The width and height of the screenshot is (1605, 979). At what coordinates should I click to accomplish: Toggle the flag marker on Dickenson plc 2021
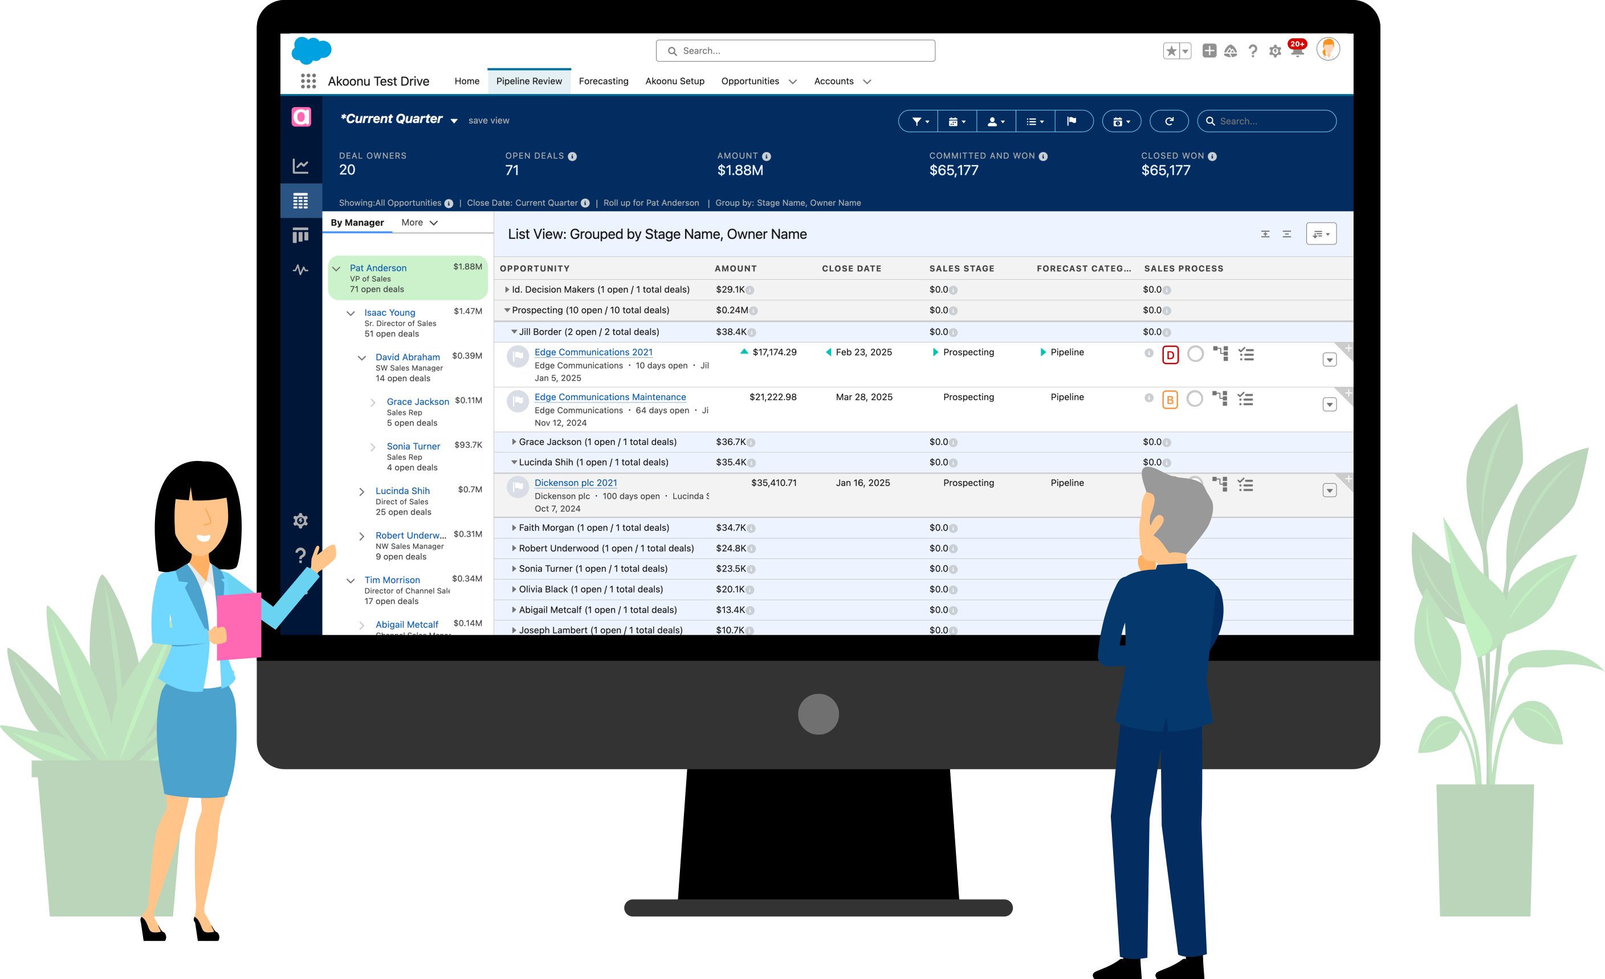pyautogui.click(x=518, y=487)
